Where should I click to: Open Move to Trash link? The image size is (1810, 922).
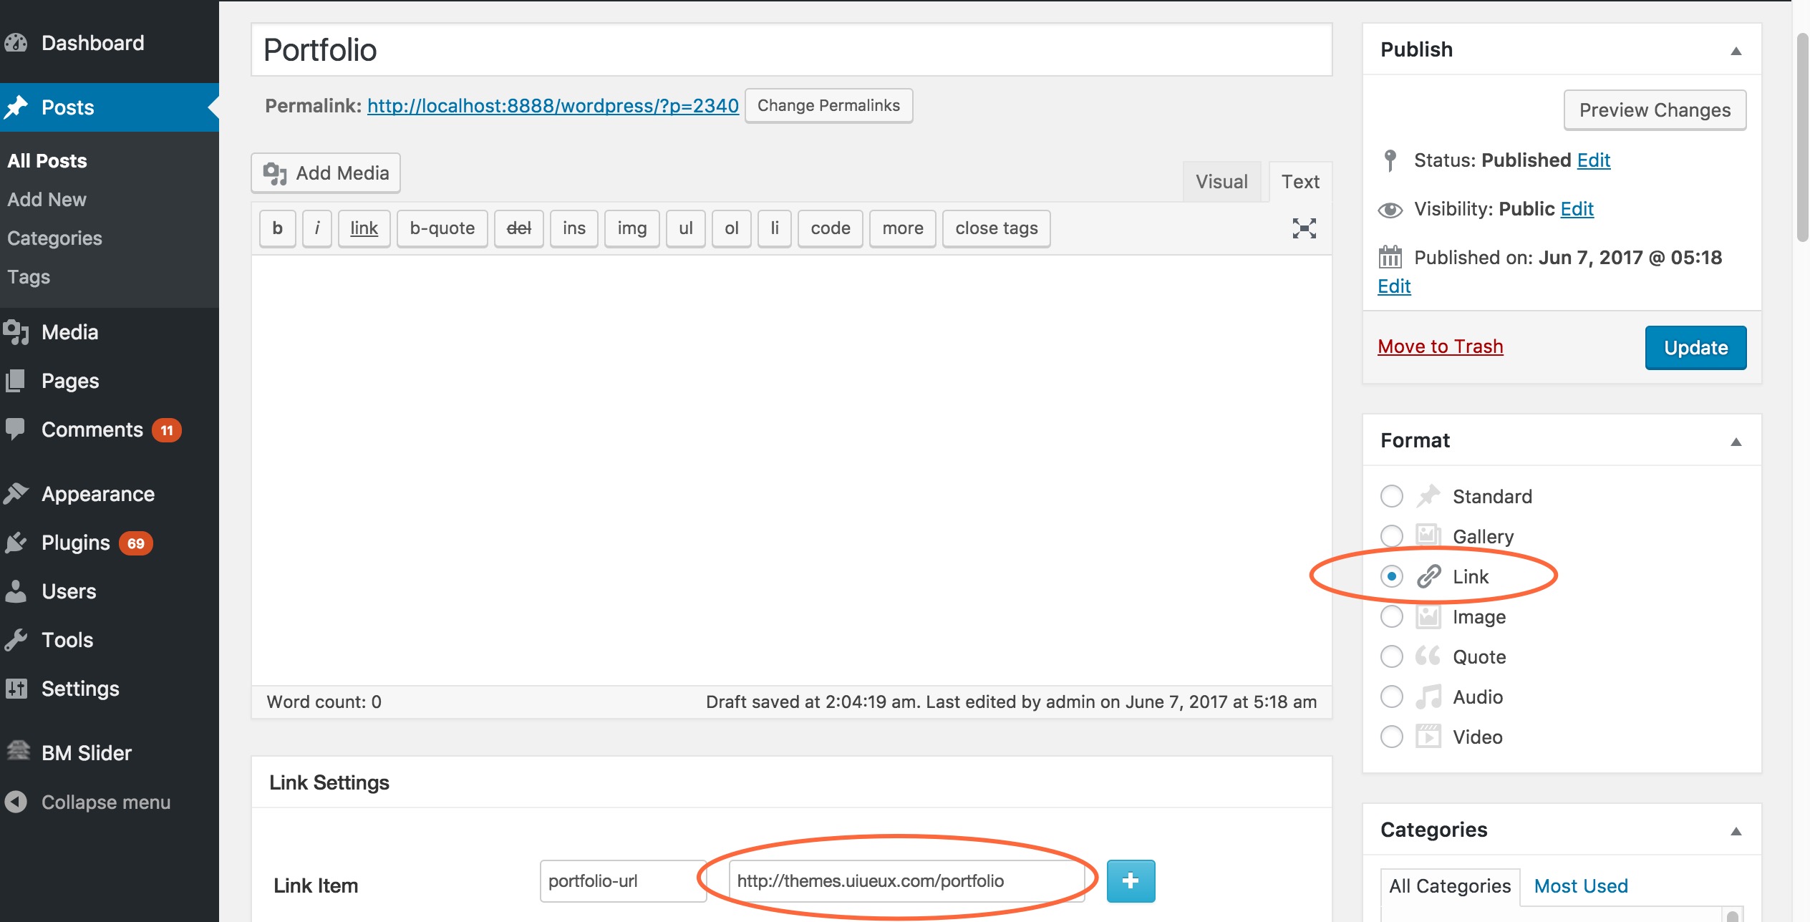(1440, 346)
